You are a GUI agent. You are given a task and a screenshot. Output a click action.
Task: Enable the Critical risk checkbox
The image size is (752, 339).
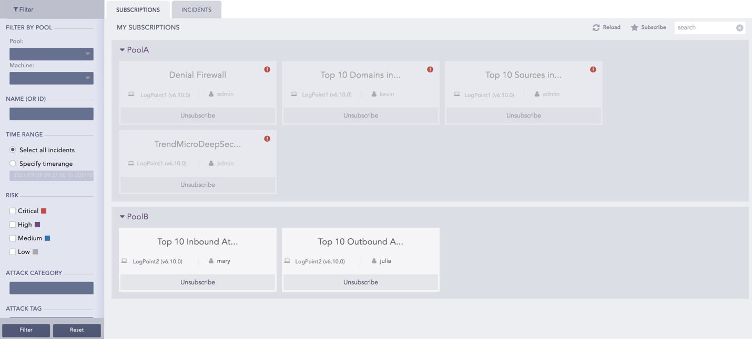tap(13, 210)
